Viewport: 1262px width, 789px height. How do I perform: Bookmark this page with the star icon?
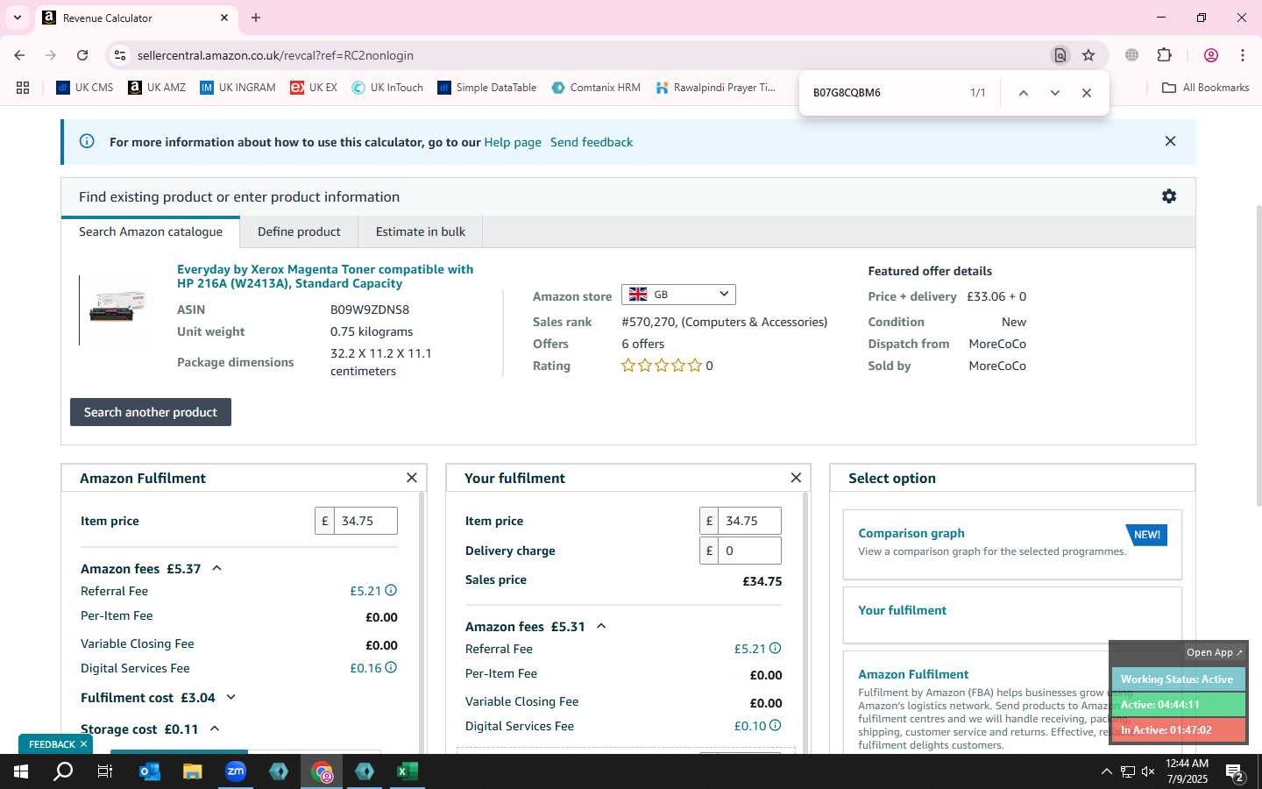[x=1088, y=55]
